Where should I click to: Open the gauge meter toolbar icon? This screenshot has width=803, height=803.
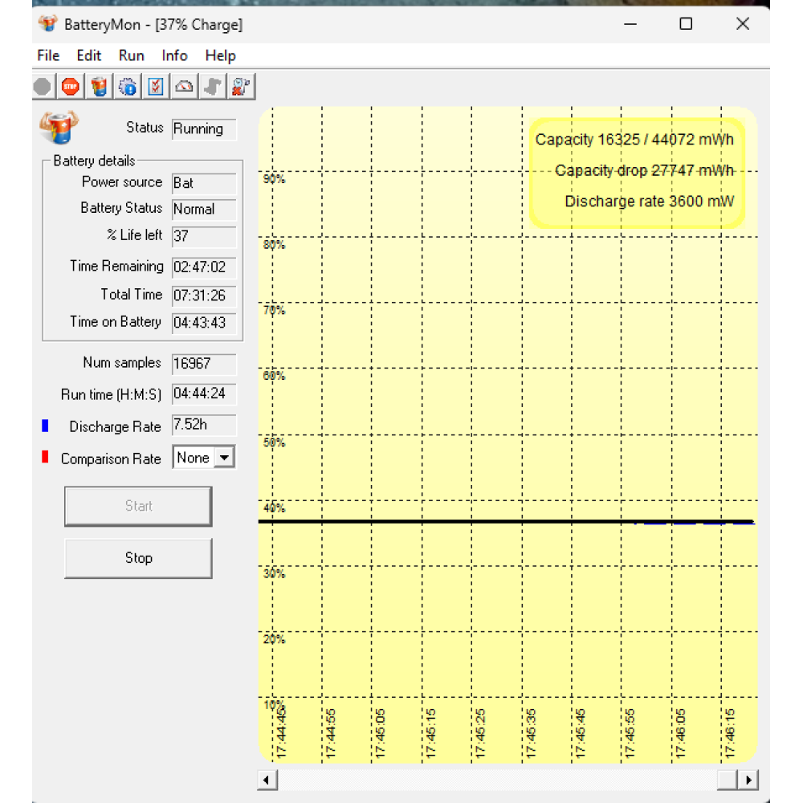tap(185, 87)
